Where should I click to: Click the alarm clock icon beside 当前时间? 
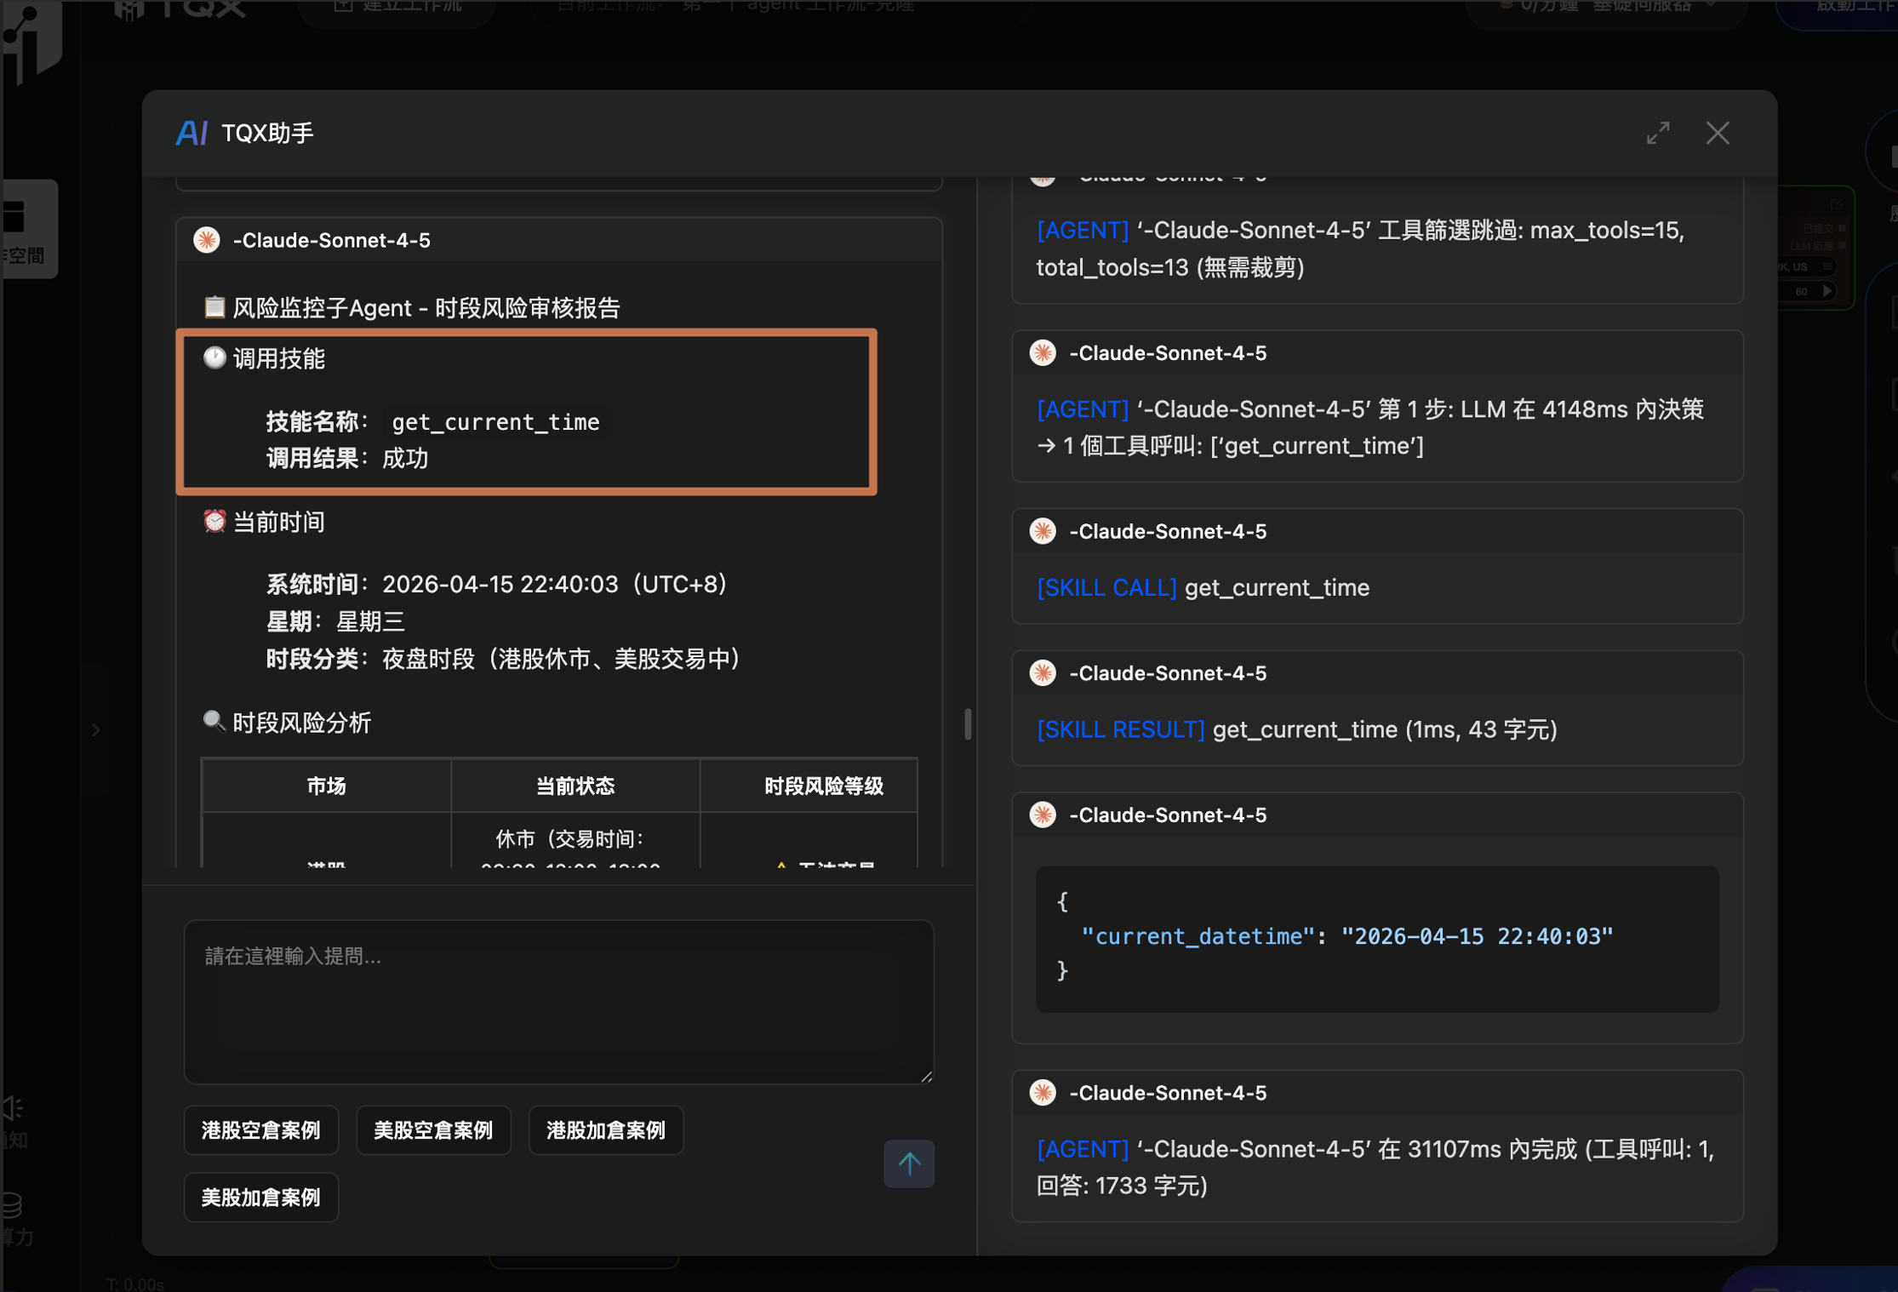click(x=214, y=521)
